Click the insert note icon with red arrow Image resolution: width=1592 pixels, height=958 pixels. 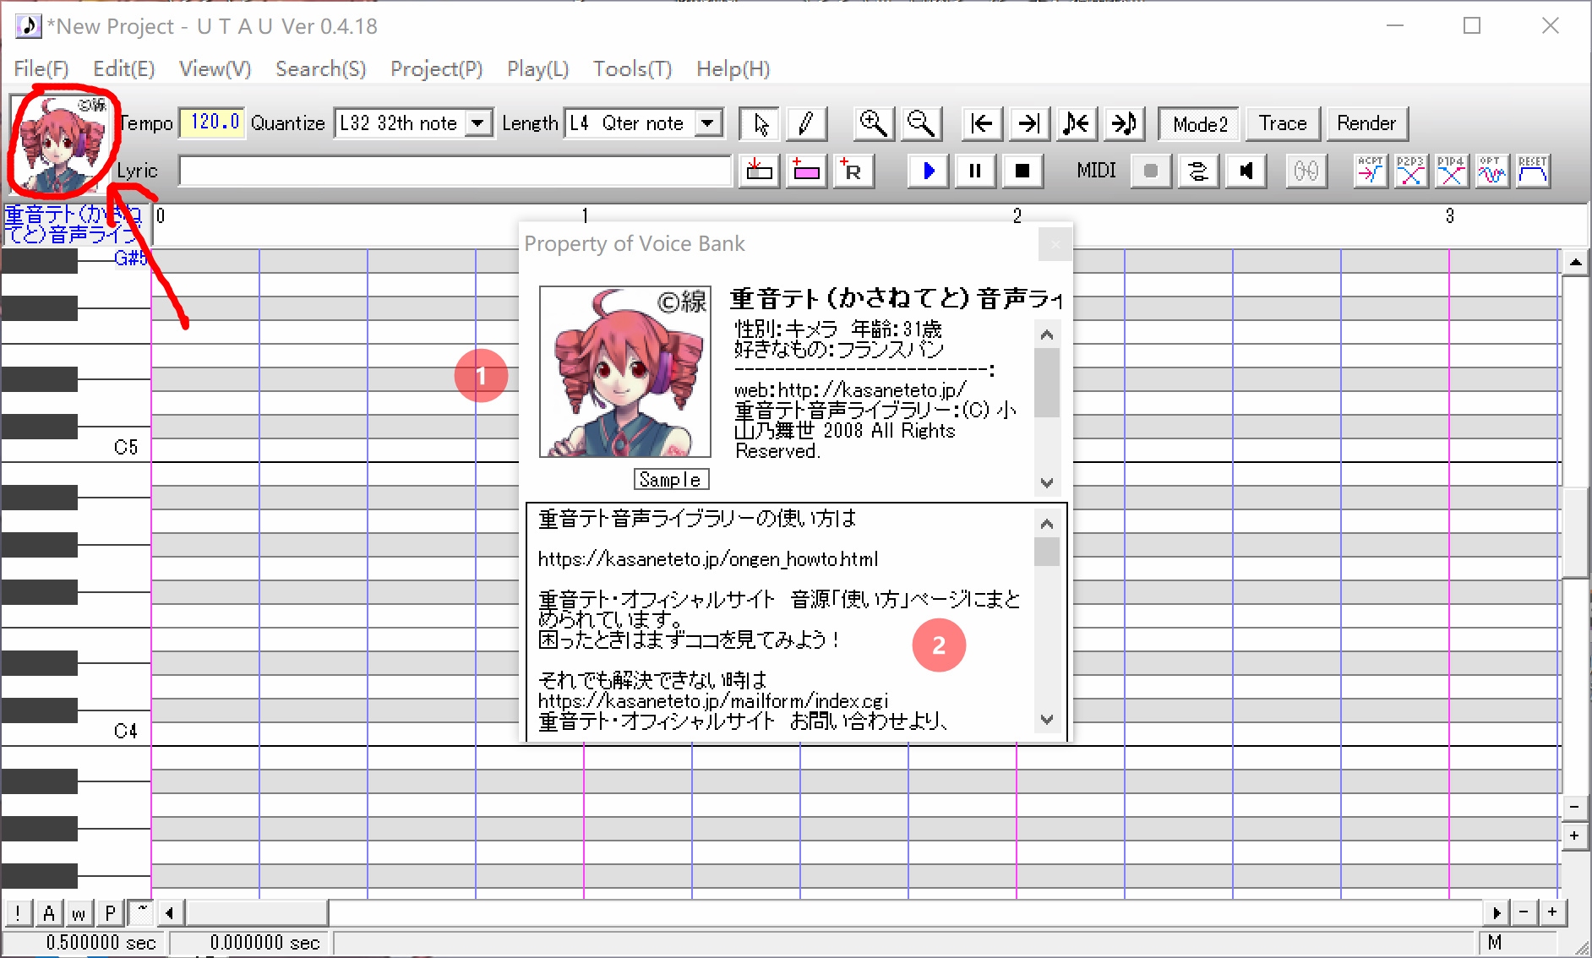point(760,171)
